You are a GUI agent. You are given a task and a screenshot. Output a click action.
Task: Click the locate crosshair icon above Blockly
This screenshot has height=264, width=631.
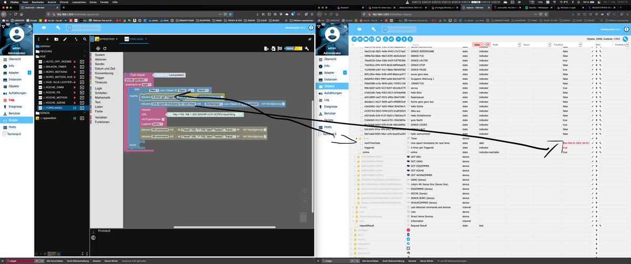pos(97,48)
